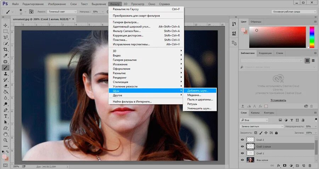Click the add layer style fx icon

pos(279,165)
